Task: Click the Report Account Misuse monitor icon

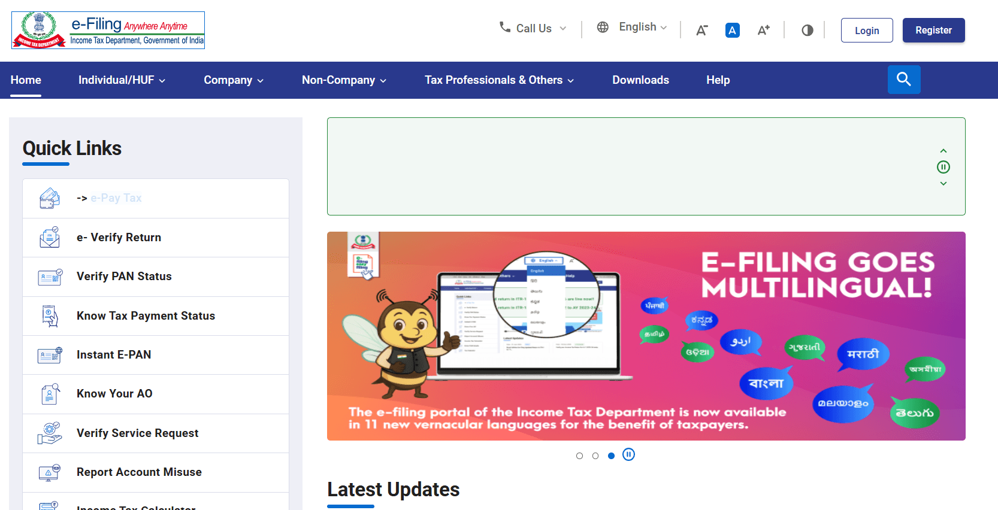Action: tap(50, 472)
